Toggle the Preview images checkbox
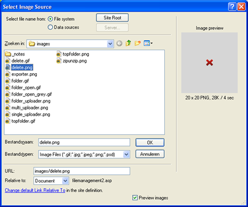 (135, 198)
